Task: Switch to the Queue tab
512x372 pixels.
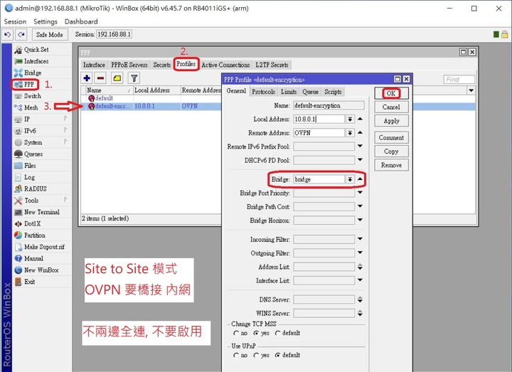Action: click(x=310, y=92)
